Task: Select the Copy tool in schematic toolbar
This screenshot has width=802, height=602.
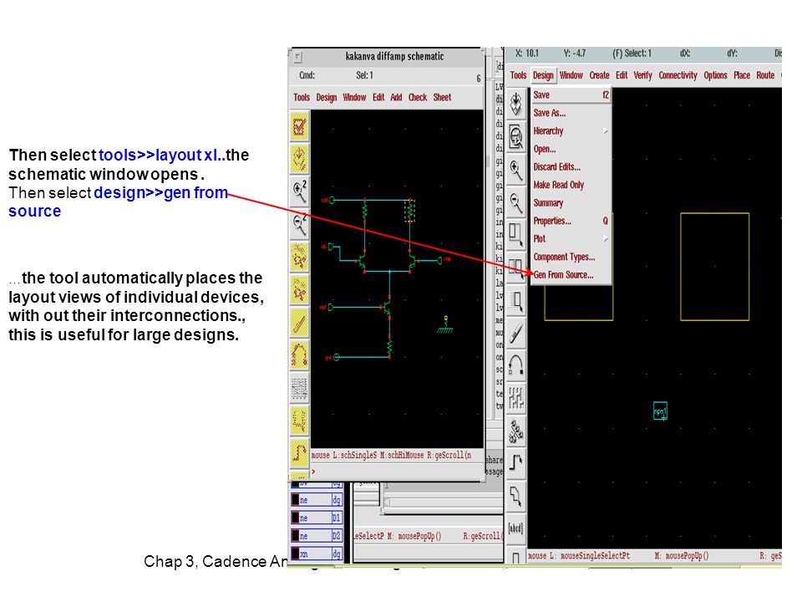Action: [x=300, y=289]
